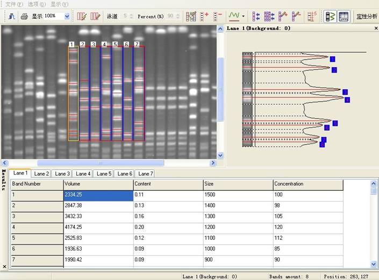Click the Volume cell 1936.63
This screenshot has height=280, width=379.
(x=98, y=249)
